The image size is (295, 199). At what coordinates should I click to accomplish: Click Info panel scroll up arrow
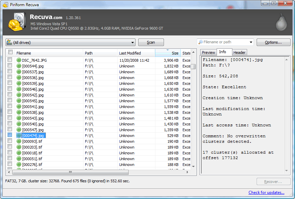tap(286, 60)
